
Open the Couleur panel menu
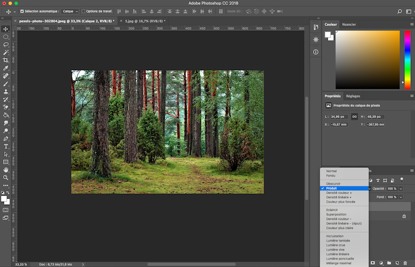pyautogui.click(x=412, y=24)
